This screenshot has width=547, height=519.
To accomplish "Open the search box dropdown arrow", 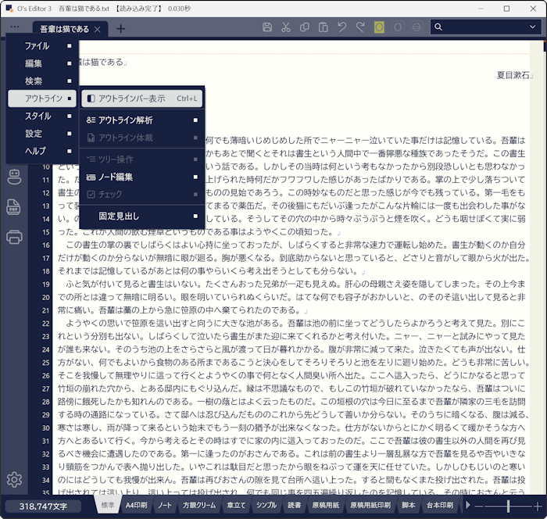I will 532,27.
